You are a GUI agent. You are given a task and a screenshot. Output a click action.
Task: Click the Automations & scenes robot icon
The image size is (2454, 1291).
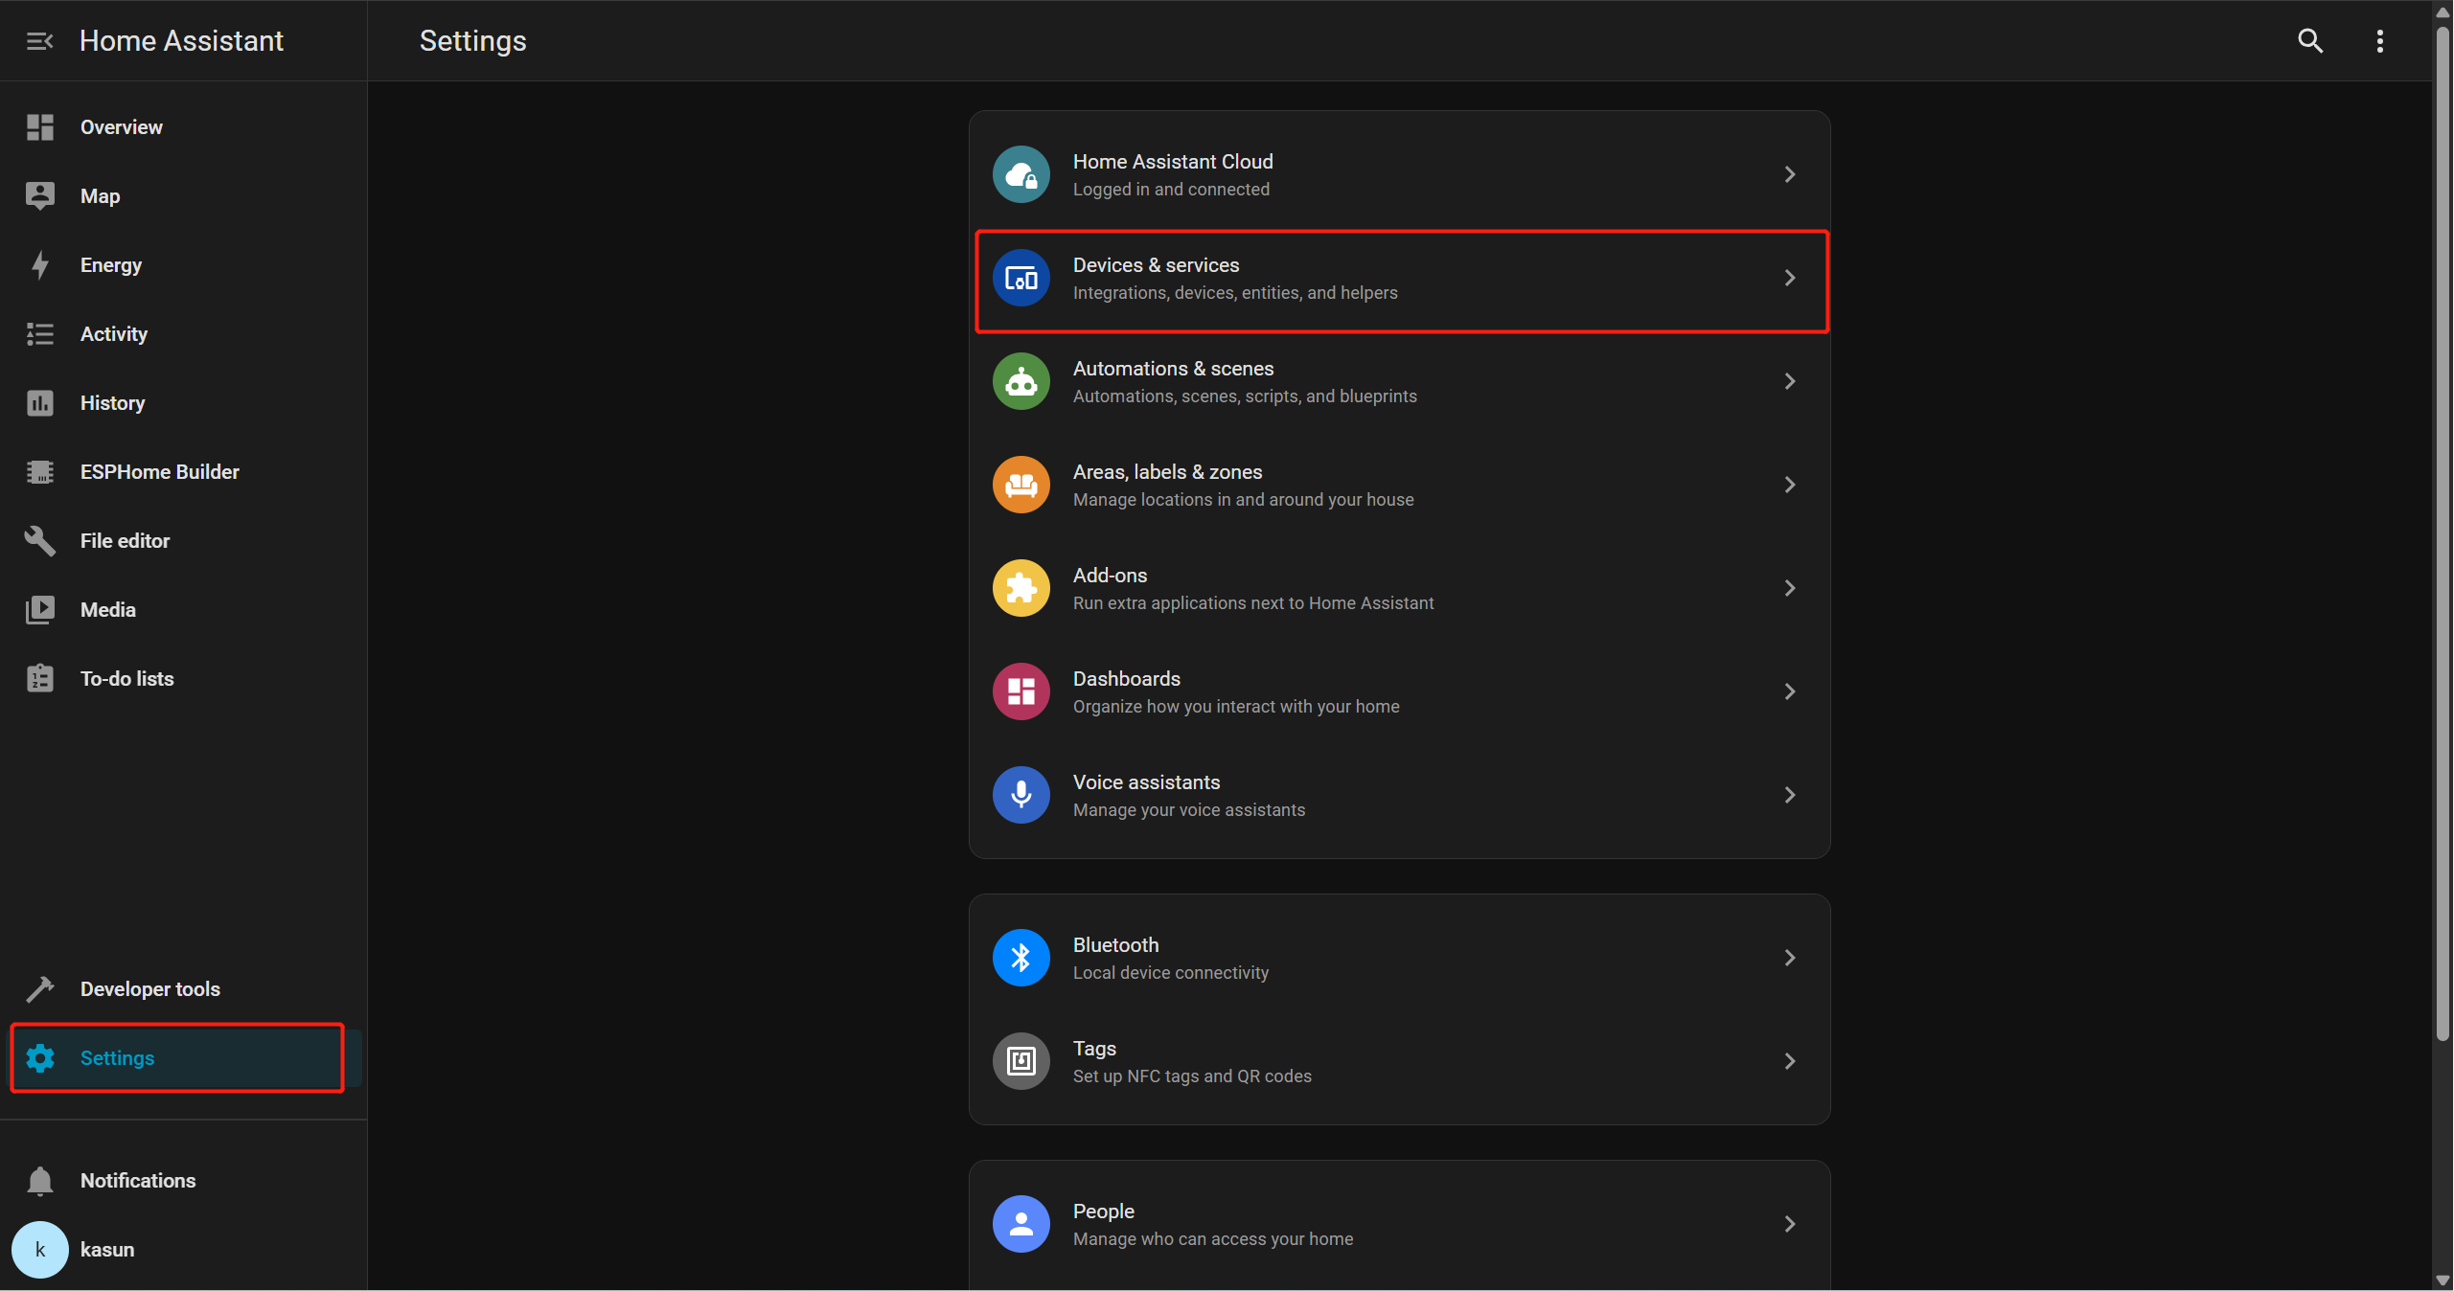click(x=1021, y=381)
